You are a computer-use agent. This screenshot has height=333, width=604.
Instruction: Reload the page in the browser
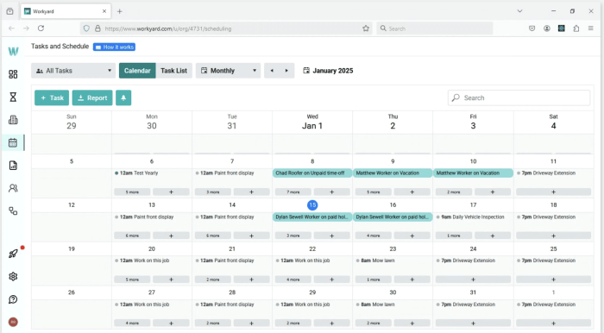[41, 28]
